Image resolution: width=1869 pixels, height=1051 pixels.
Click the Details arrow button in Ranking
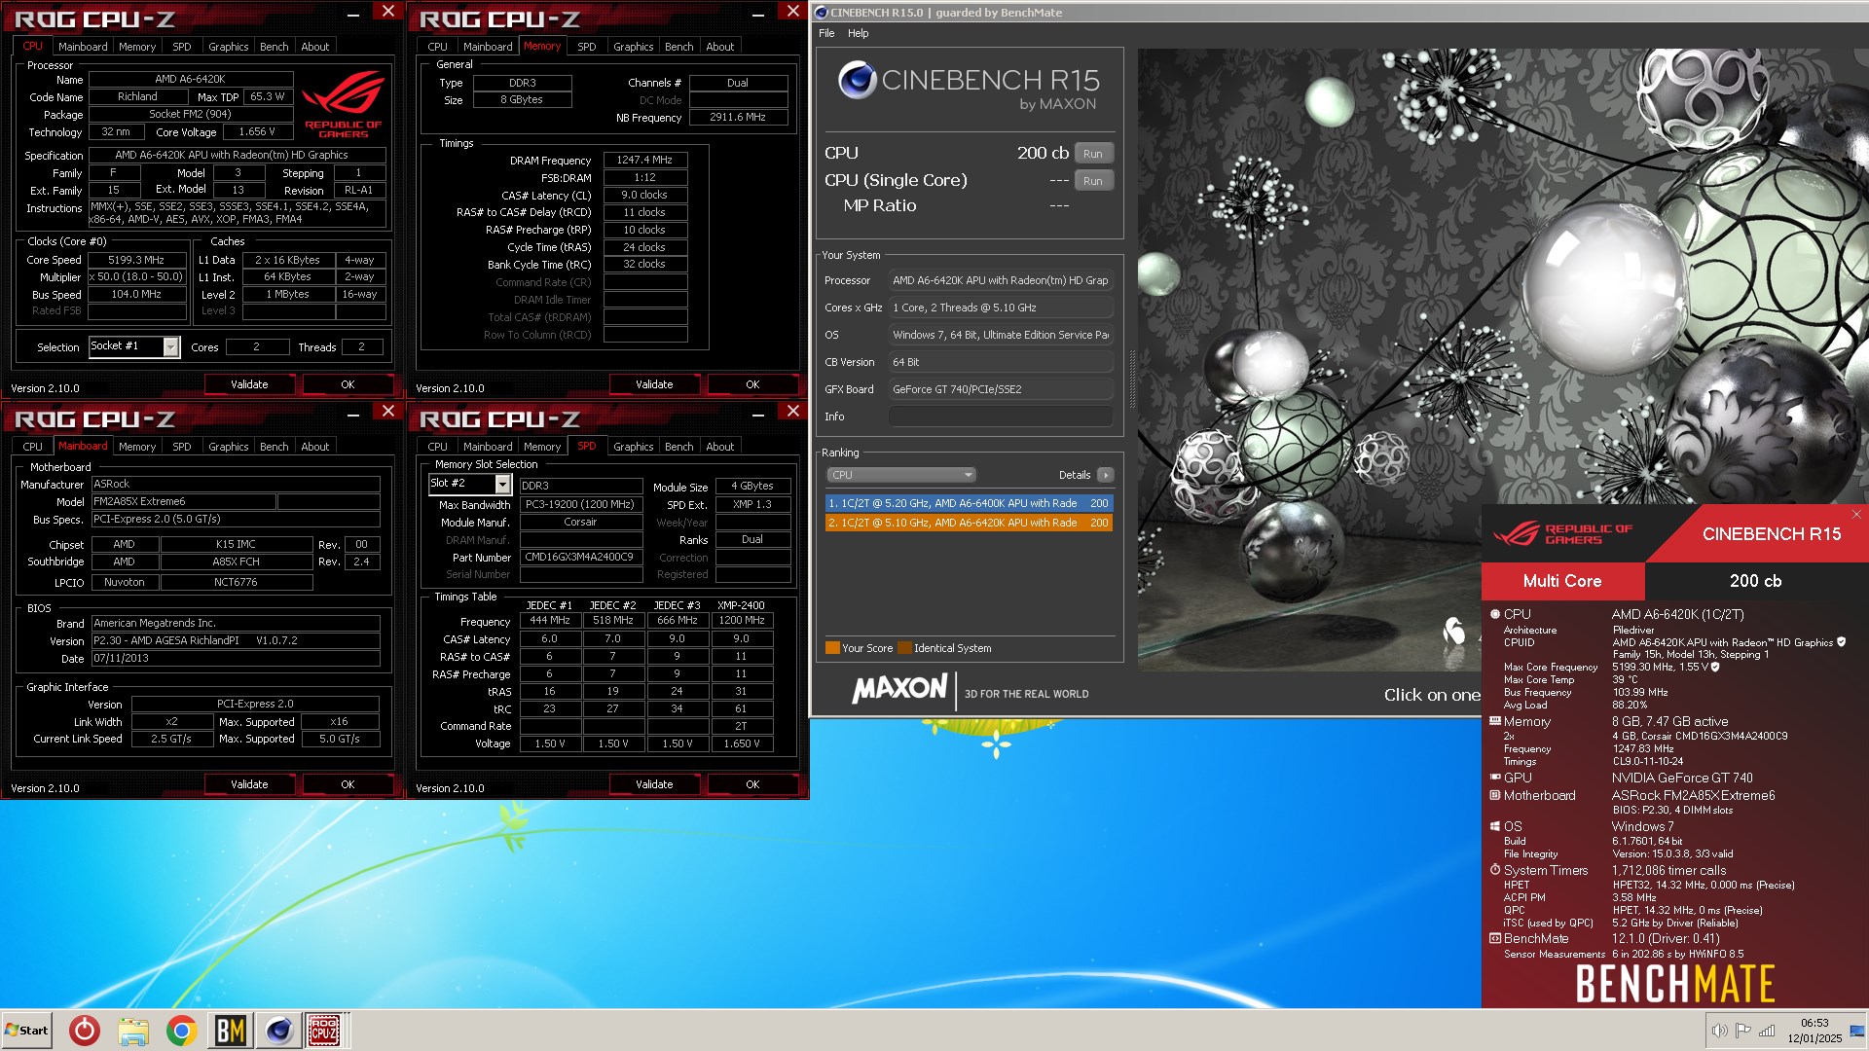[x=1105, y=475]
